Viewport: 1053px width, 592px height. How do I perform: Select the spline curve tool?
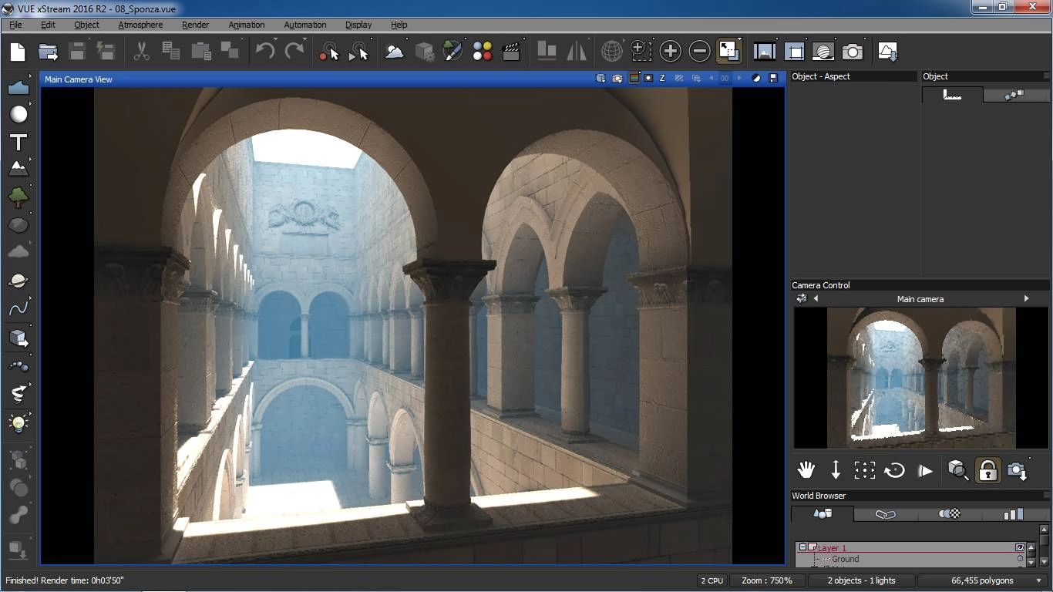19,309
